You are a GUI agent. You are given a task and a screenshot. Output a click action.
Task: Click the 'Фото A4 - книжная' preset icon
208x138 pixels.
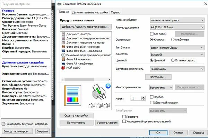coord(63,59)
